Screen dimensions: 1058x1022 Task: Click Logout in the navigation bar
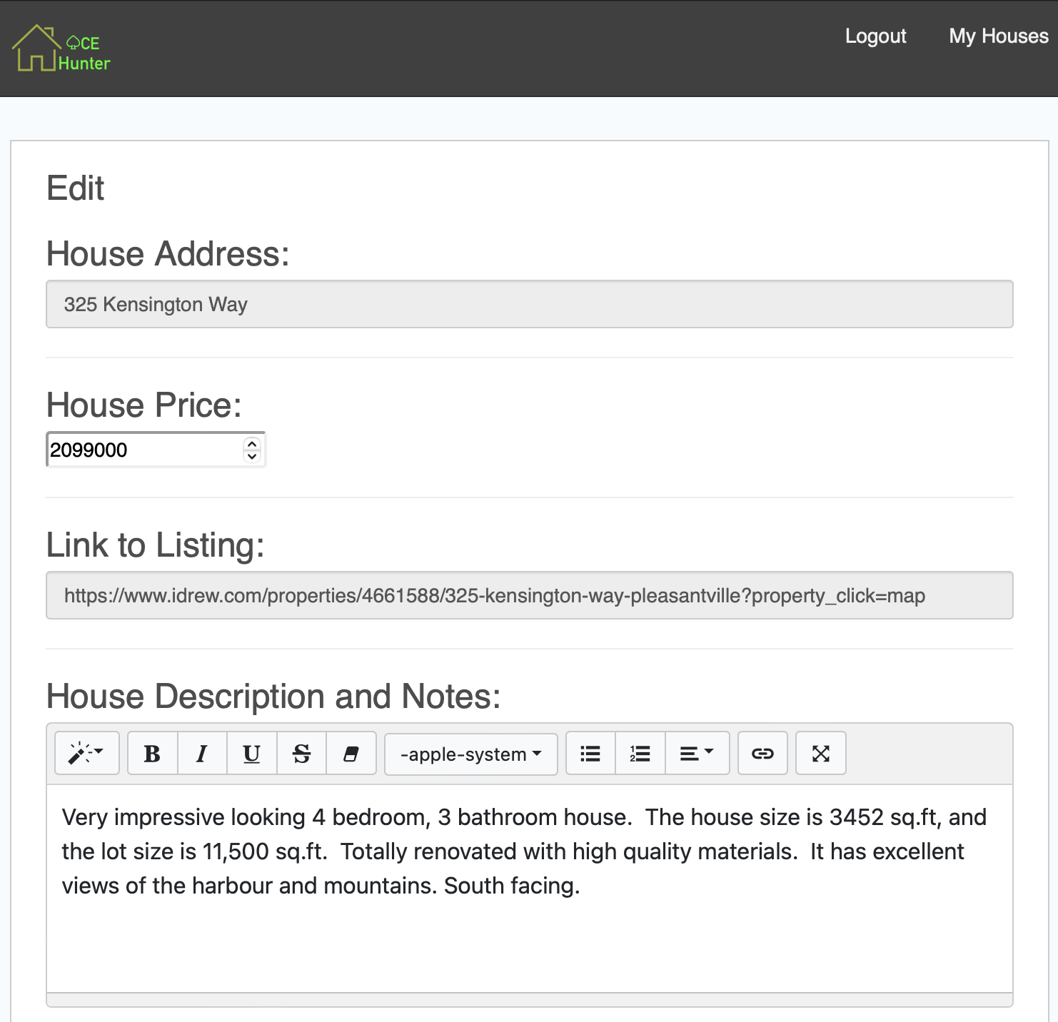875,36
